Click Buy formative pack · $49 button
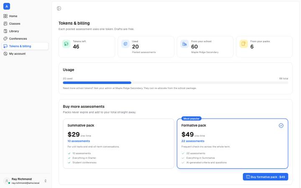301x188 pixels. point(265,177)
